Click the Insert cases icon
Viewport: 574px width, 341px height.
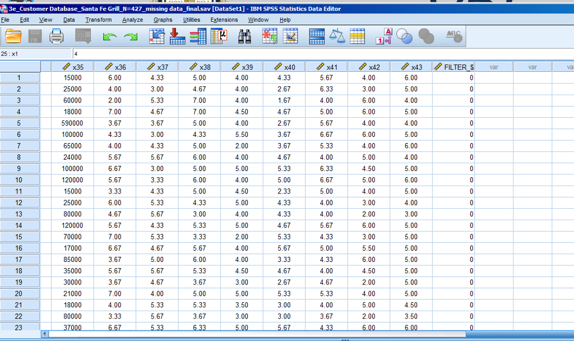270,36
